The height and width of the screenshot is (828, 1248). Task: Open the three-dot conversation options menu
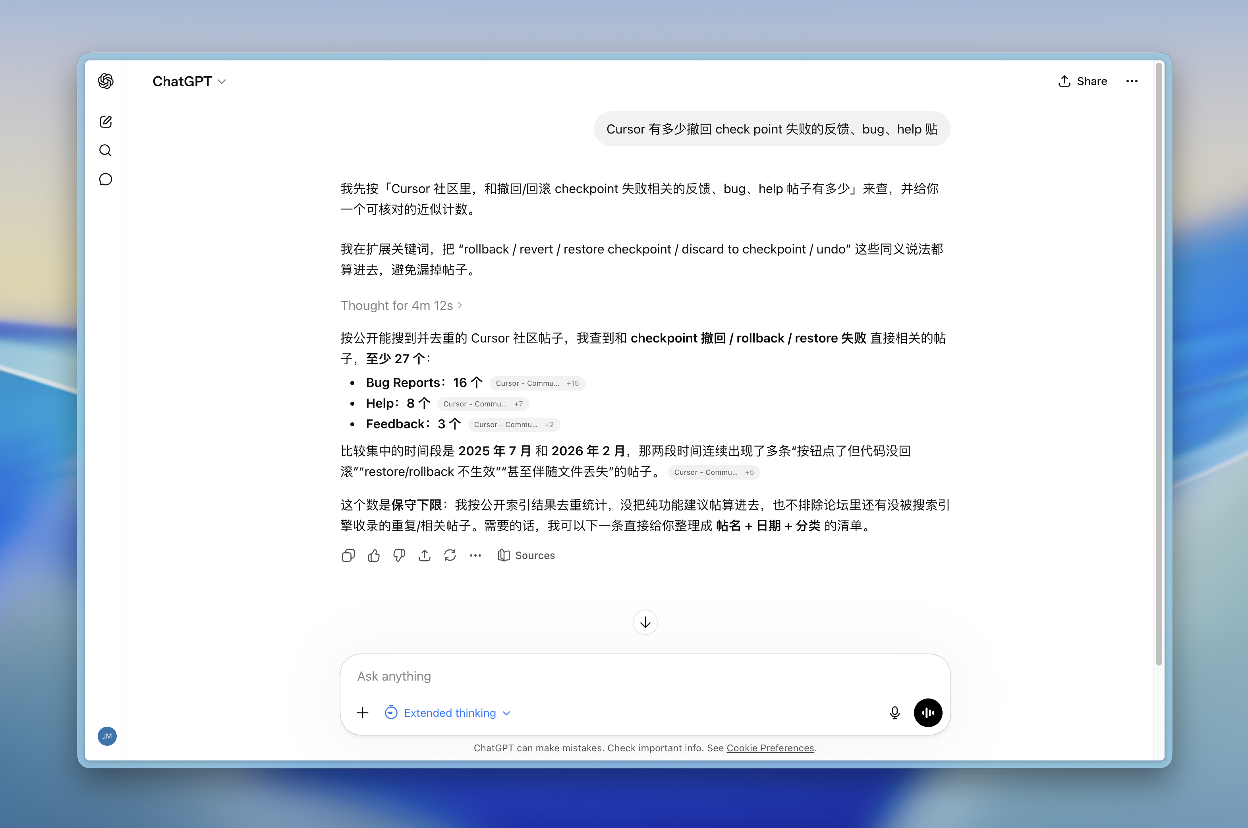coord(1132,81)
